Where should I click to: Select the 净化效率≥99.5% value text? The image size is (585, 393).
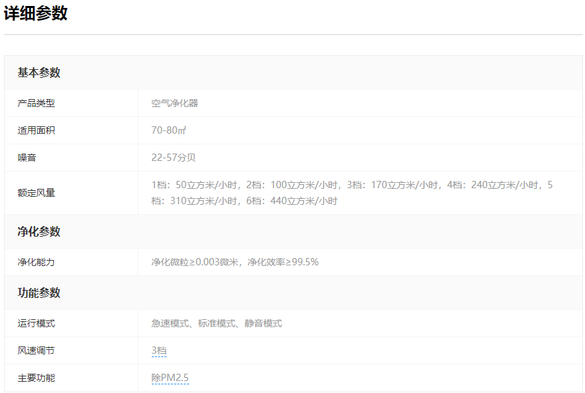coord(283,262)
